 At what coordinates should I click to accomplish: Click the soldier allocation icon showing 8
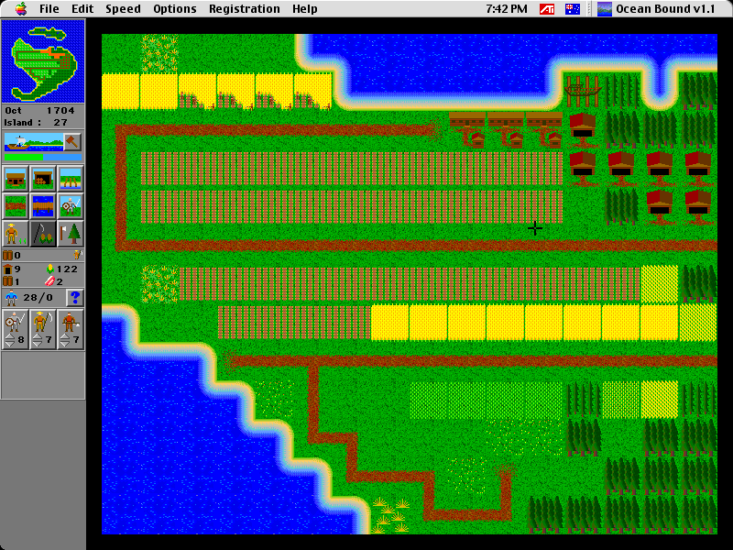tap(15, 322)
